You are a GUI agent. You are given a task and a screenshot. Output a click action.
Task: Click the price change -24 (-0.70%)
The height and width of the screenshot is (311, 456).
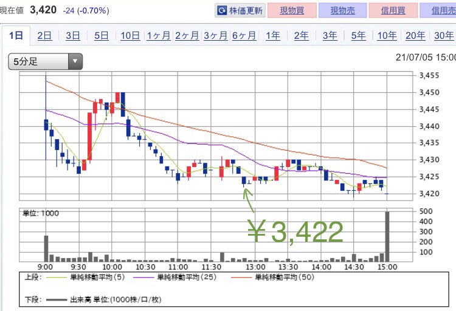(86, 11)
